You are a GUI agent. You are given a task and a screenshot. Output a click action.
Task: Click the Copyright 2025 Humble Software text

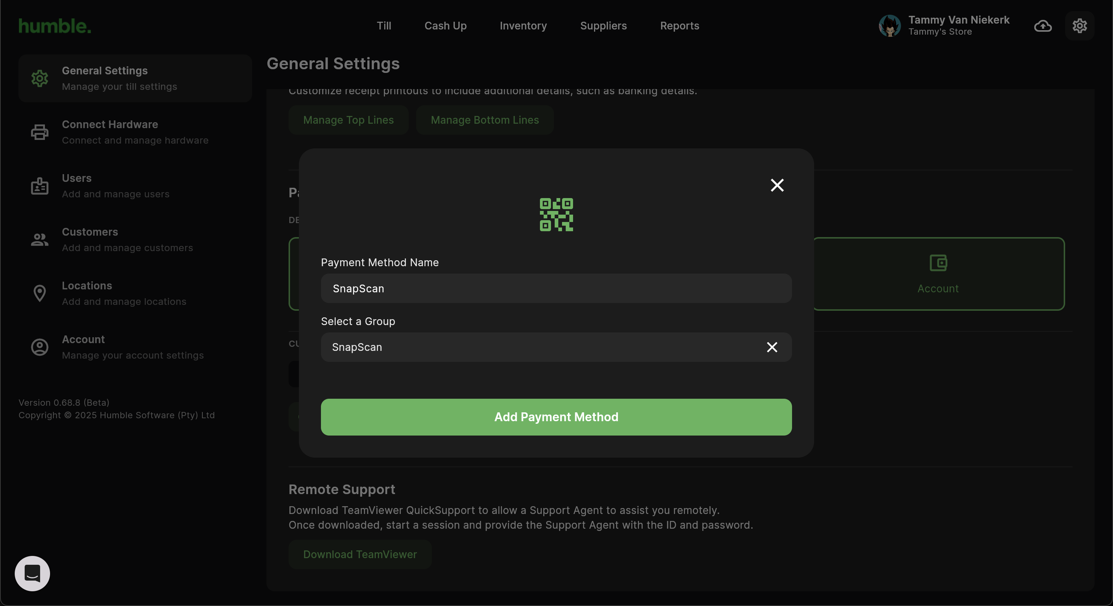coord(117,415)
